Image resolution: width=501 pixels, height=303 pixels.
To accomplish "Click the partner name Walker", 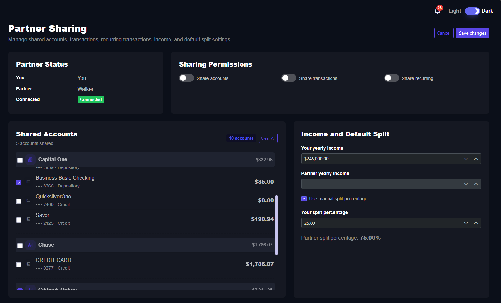I will (x=85, y=89).
